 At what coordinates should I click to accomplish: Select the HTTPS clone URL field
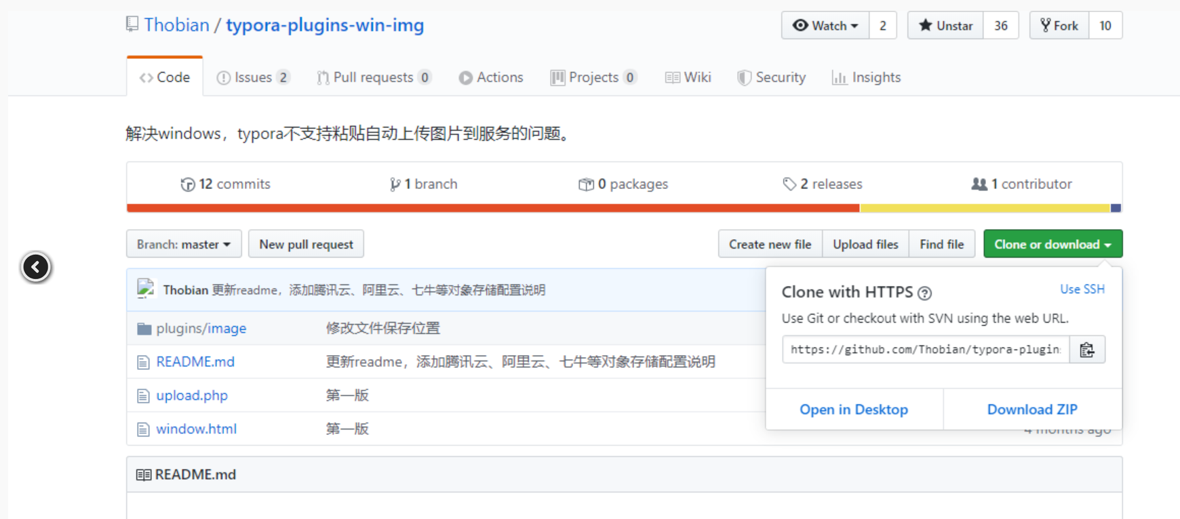[926, 350]
